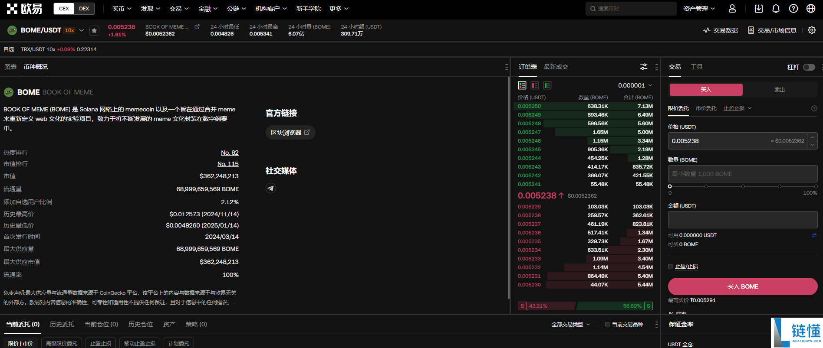Screen dimensions: 823x348
Task: Open the language globe icon
Action: [x=811, y=9]
